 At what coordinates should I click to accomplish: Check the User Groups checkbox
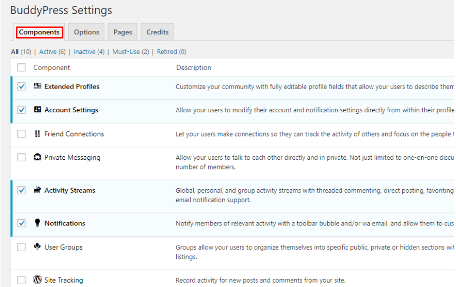click(21, 247)
